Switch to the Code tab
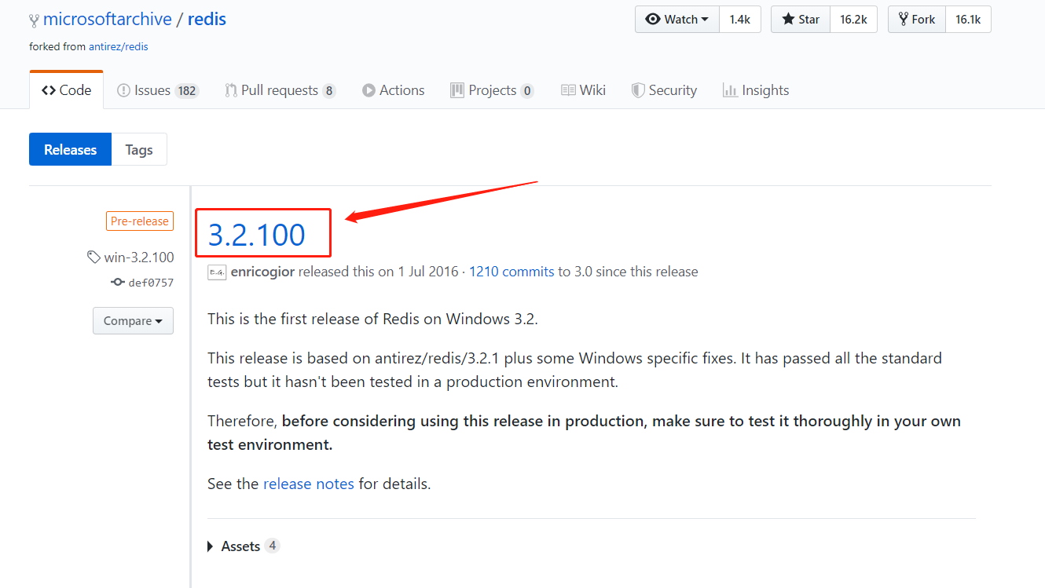Image resolution: width=1045 pixels, height=588 pixels. coord(66,90)
